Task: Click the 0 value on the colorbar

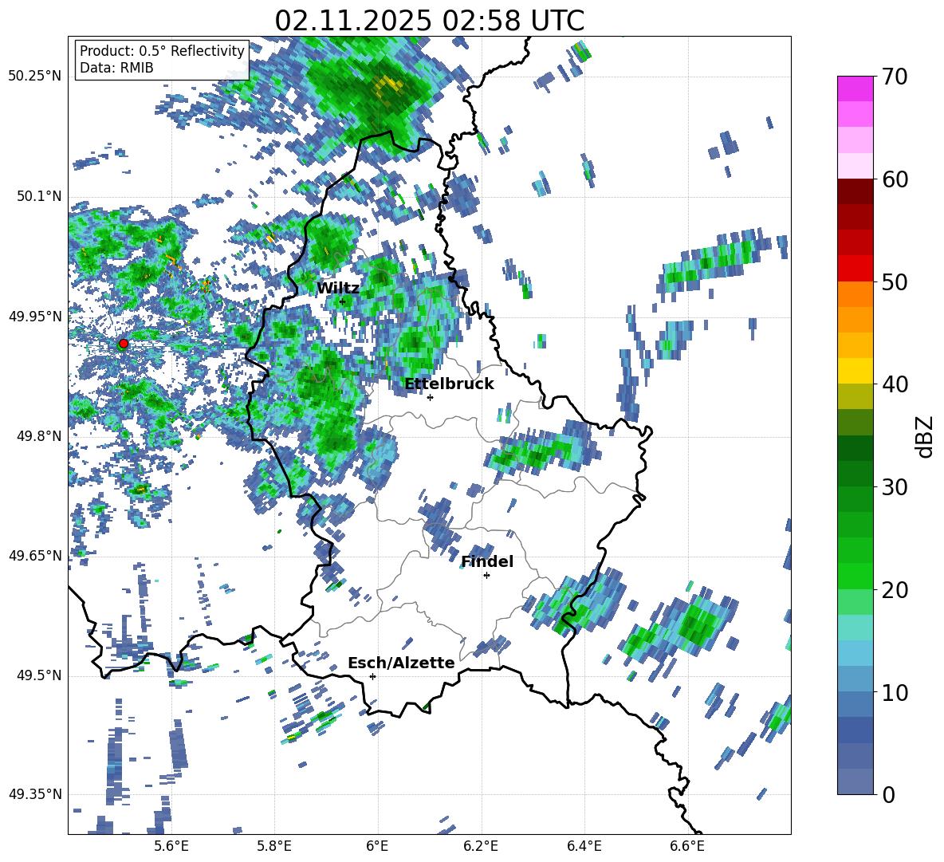Action: [x=889, y=794]
